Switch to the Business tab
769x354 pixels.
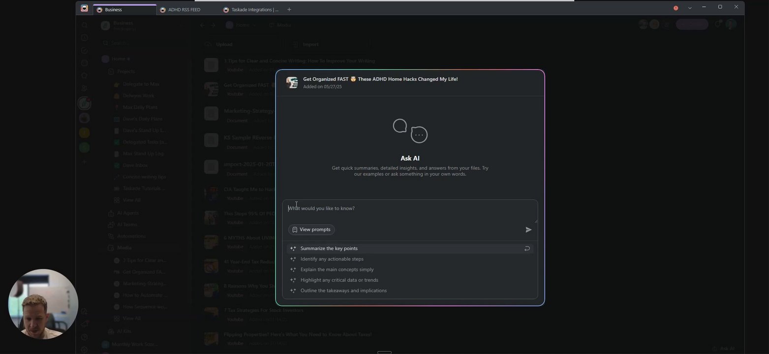pos(124,9)
